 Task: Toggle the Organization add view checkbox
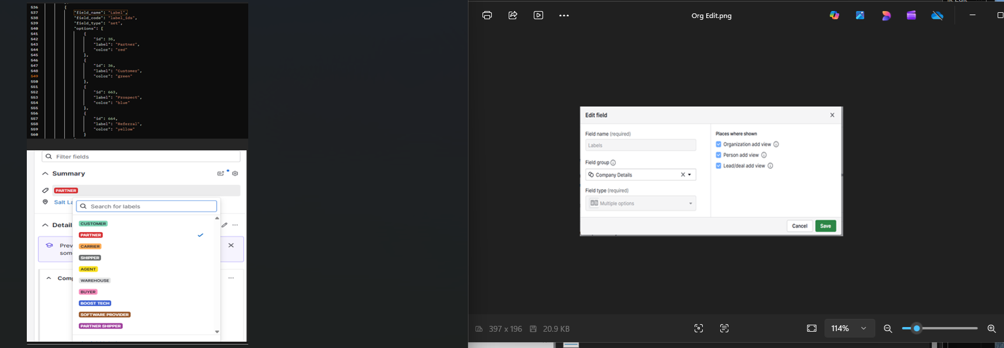(718, 144)
